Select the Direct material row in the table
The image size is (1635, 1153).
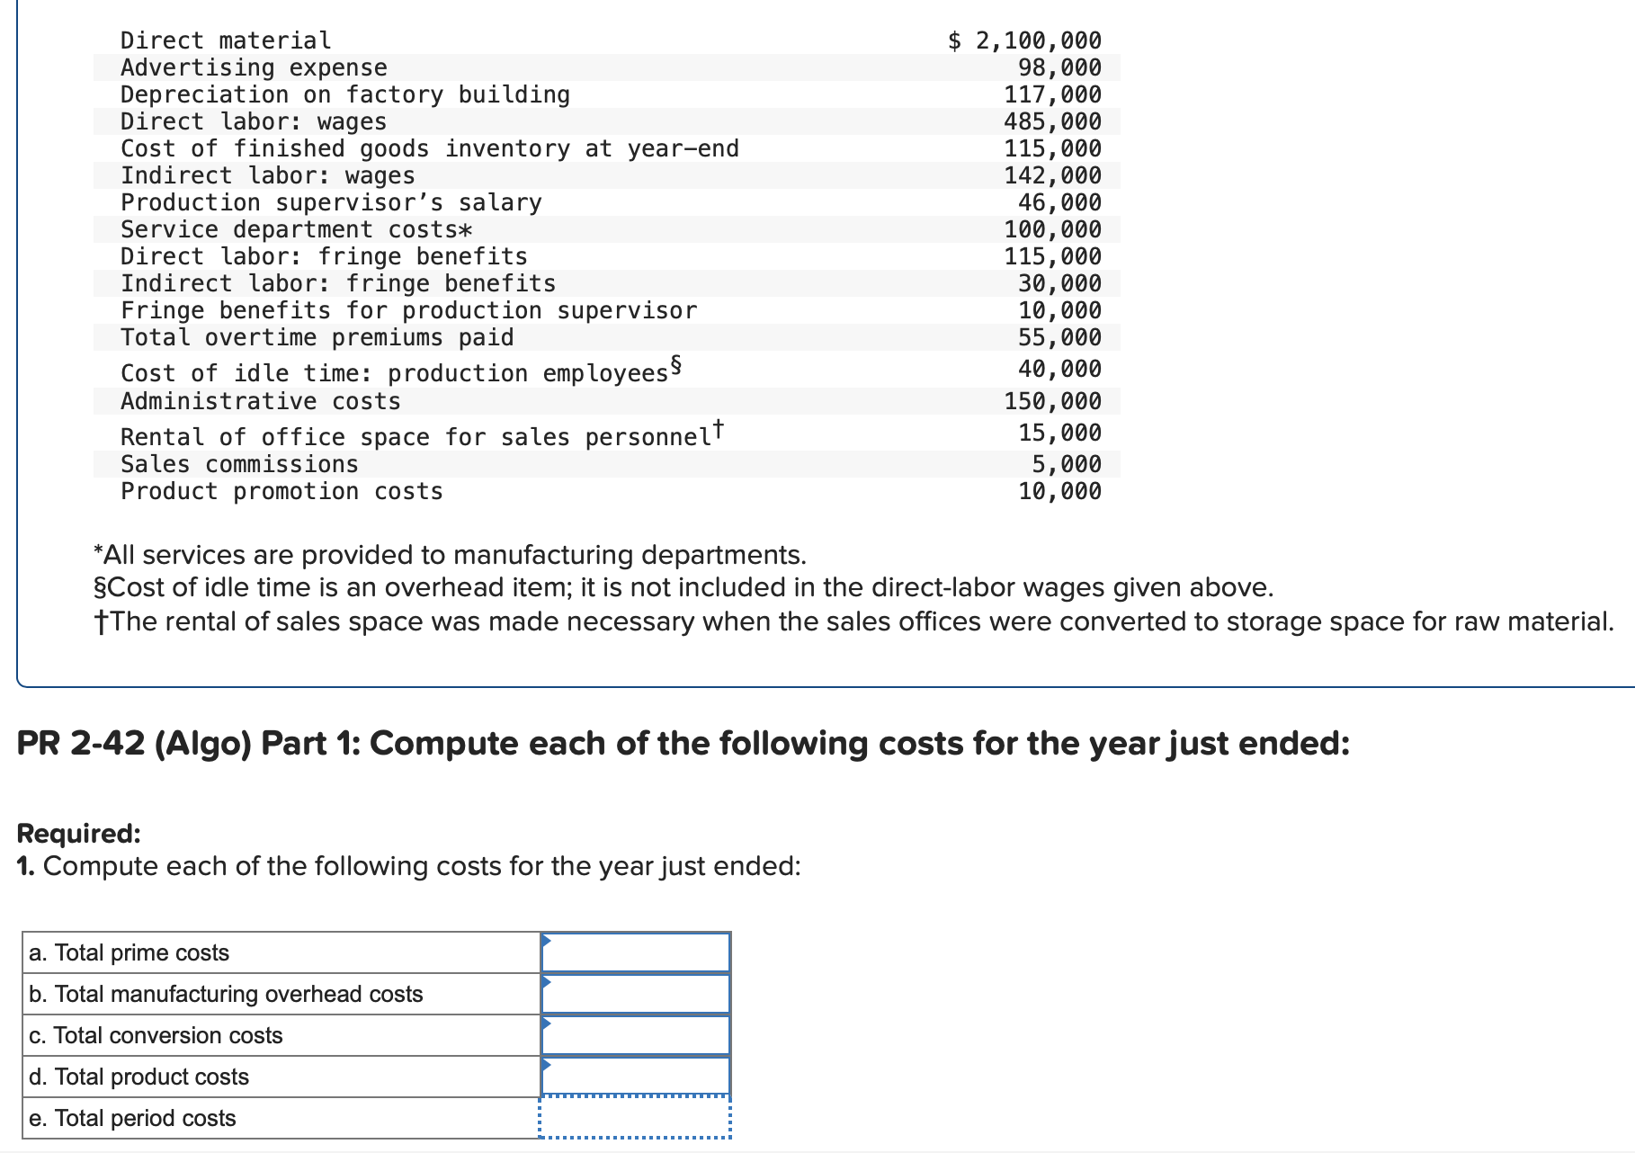225,40
